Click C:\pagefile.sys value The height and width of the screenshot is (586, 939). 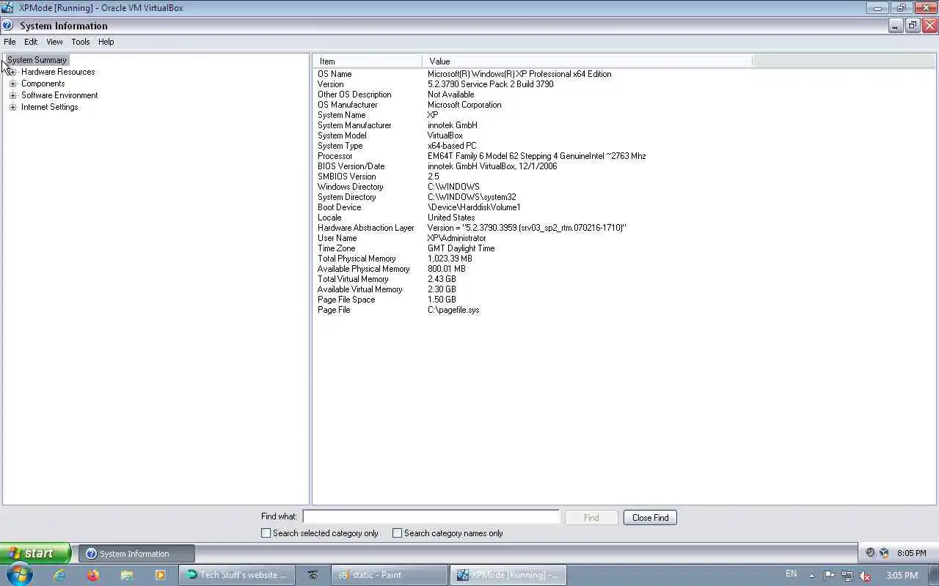point(453,310)
